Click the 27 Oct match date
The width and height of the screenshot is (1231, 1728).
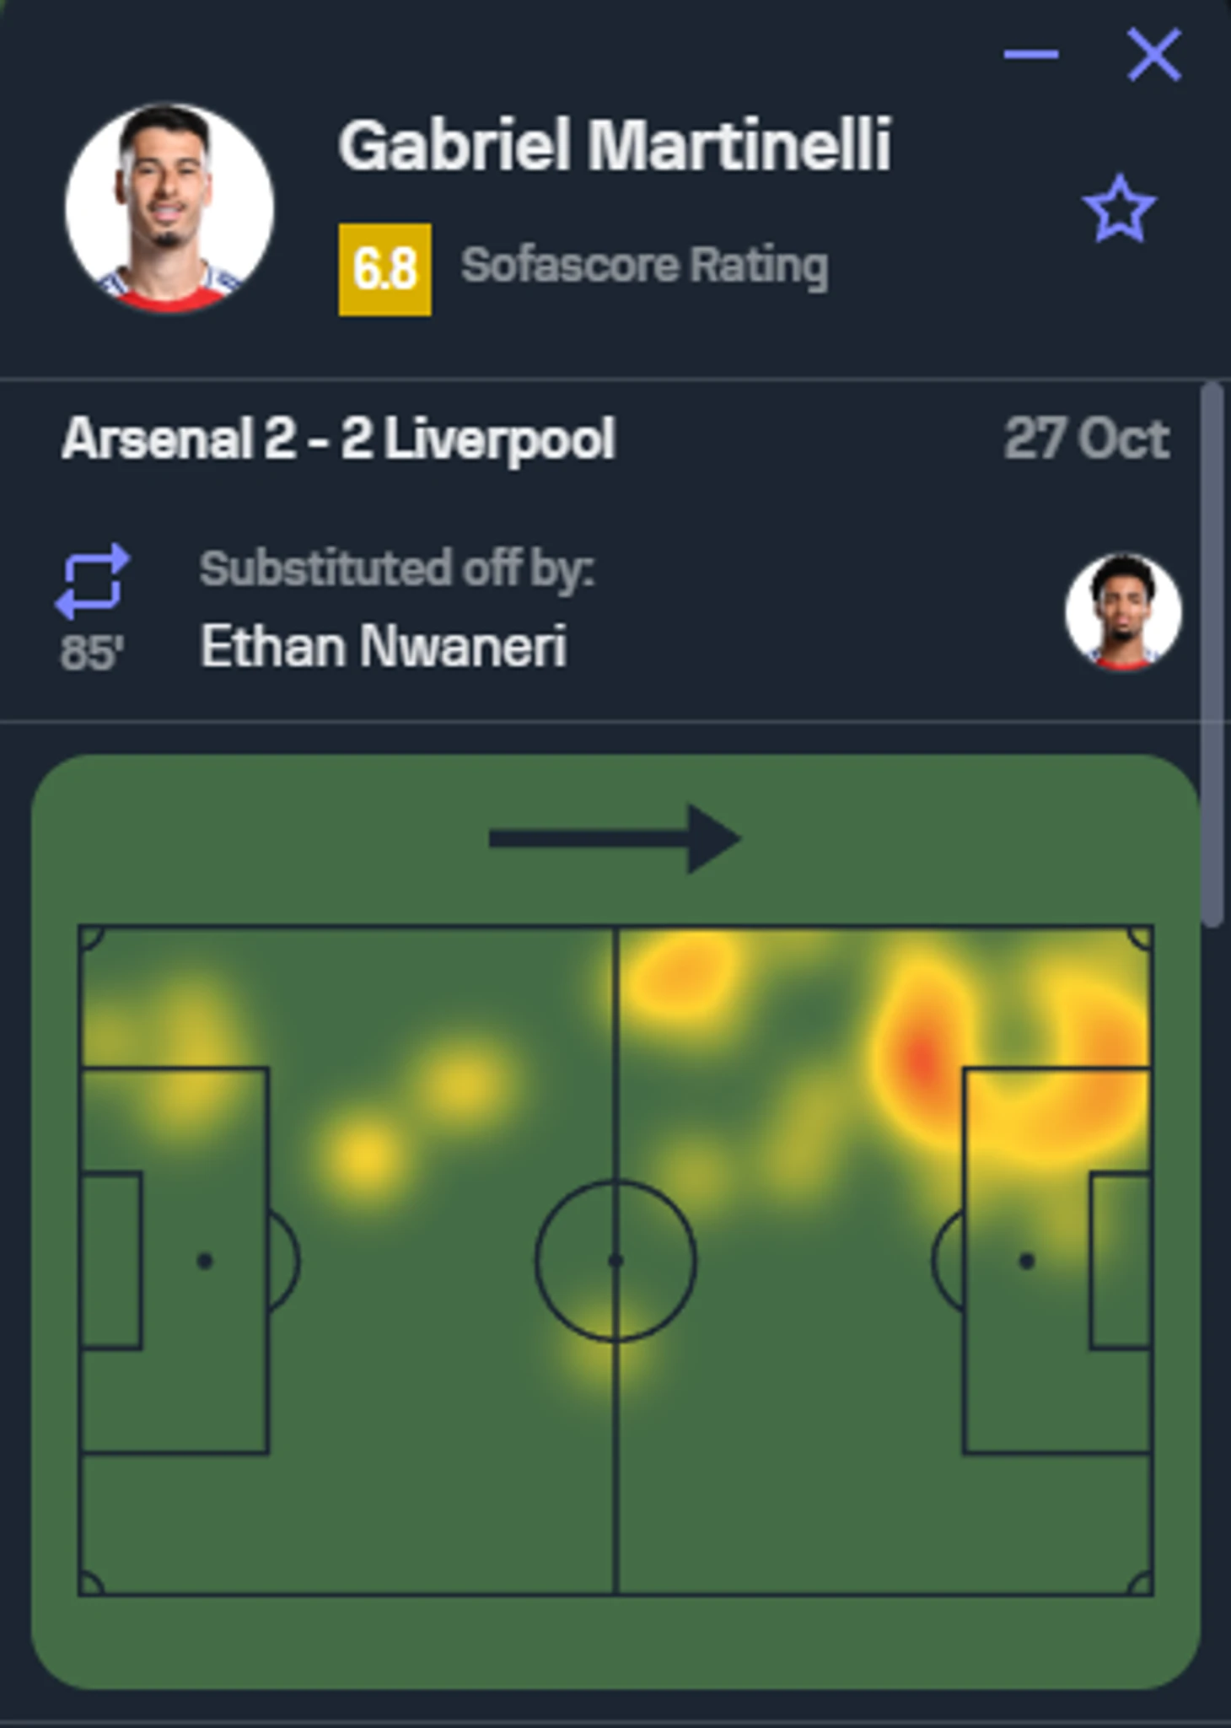(1087, 439)
